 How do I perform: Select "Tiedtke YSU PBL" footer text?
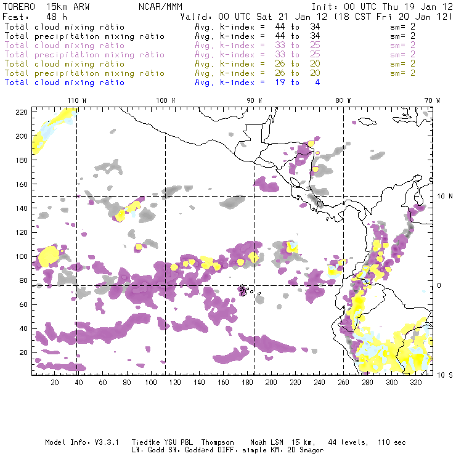click(x=162, y=442)
